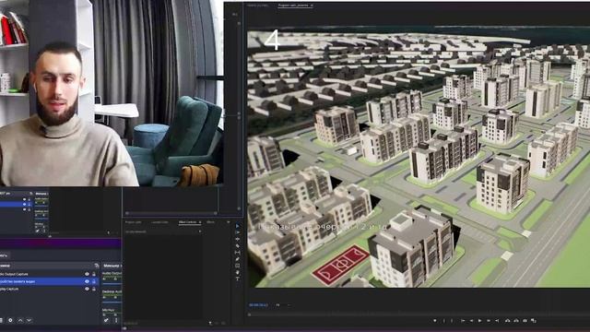Select the Ripple Edit tool

pos(238,239)
